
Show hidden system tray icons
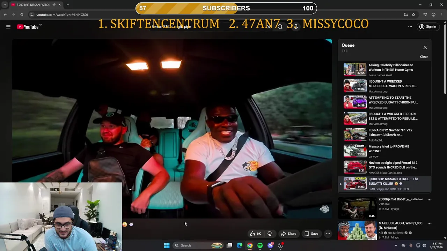pyautogui.click(x=396, y=245)
